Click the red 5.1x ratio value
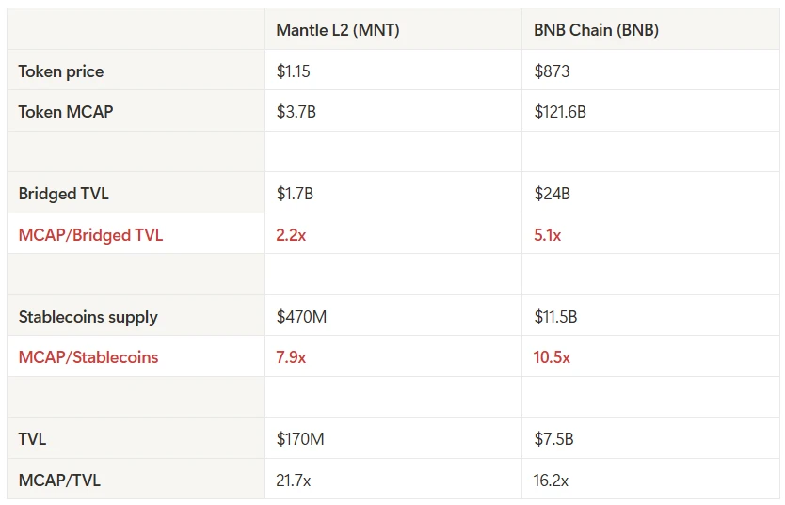This screenshot has width=785, height=505. [x=547, y=235]
